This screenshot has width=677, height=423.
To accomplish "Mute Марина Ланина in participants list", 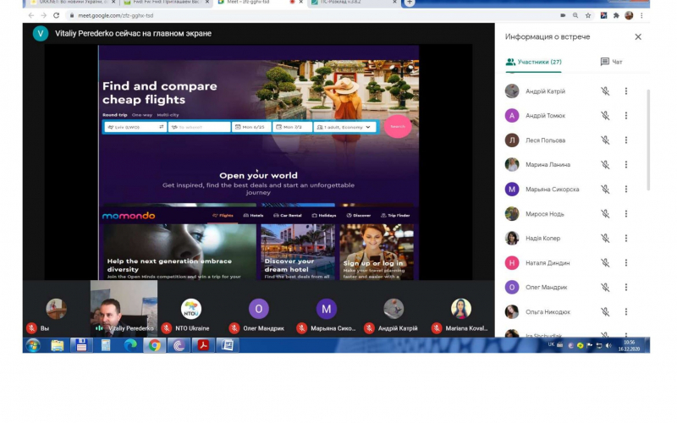I will (x=605, y=164).
